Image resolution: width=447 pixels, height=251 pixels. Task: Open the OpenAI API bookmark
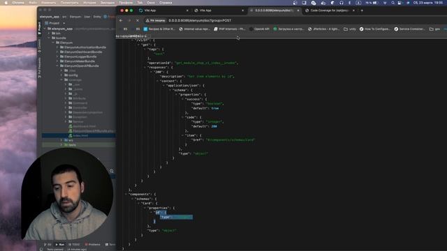point(259,29)
